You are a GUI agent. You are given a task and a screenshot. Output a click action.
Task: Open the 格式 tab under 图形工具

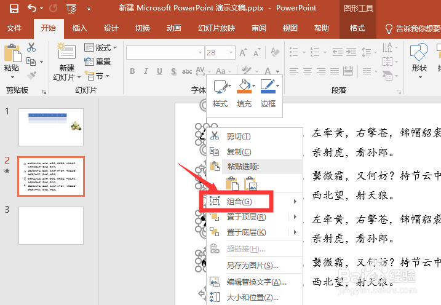click(x=357, y=28)
